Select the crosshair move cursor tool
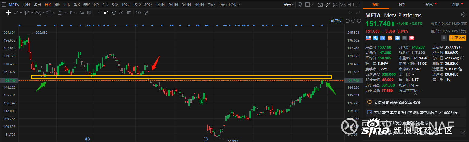Image resolution: width=469 pixels, height=142 pixels. coord(8,13)
